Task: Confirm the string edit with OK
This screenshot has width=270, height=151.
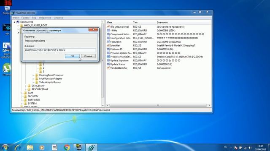Action: [x=72, y=56]
